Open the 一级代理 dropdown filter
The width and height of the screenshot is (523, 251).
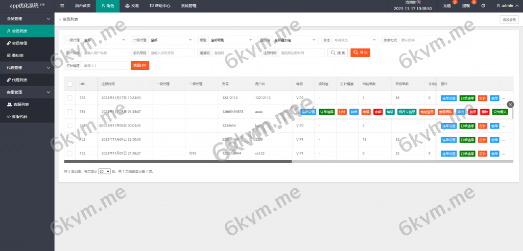(x=105, y=40)
